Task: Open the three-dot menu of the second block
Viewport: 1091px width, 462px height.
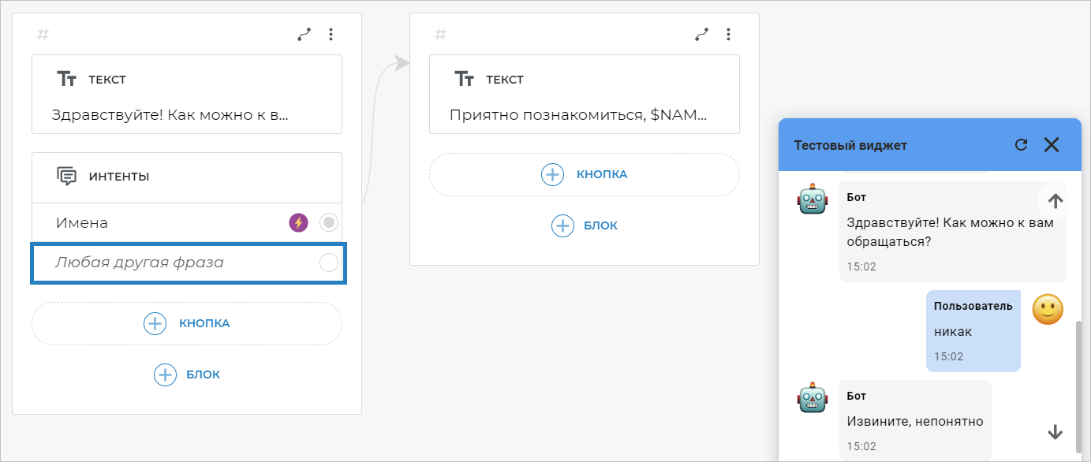Action: (729, 35)
